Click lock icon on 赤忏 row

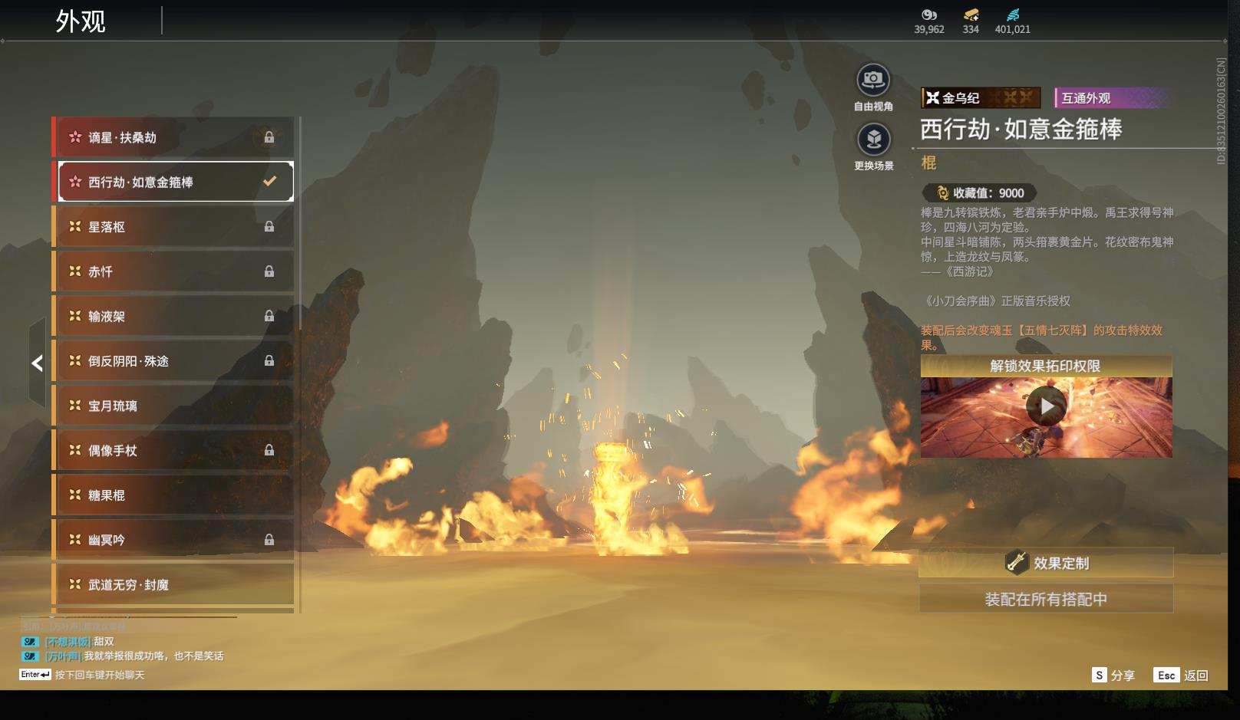pos(269,271)
